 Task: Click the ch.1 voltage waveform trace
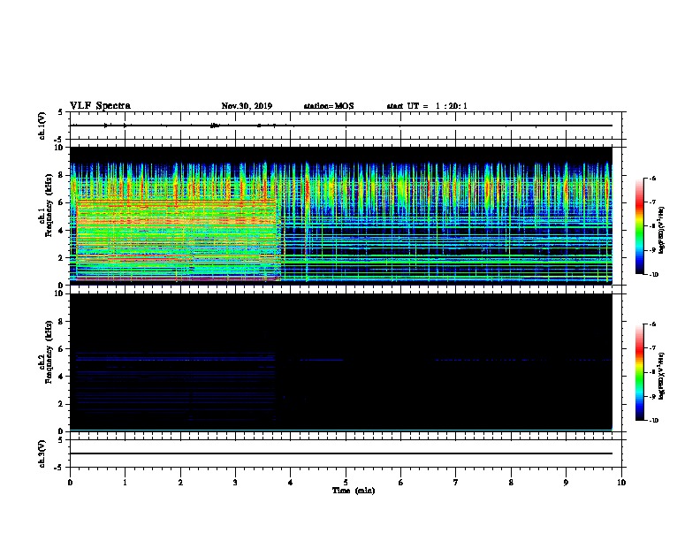click(x=340, y=126)
